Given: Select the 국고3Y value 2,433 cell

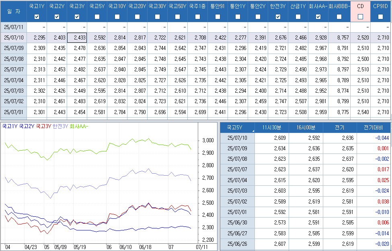Looking at the screenshot, I should (77, 37).
